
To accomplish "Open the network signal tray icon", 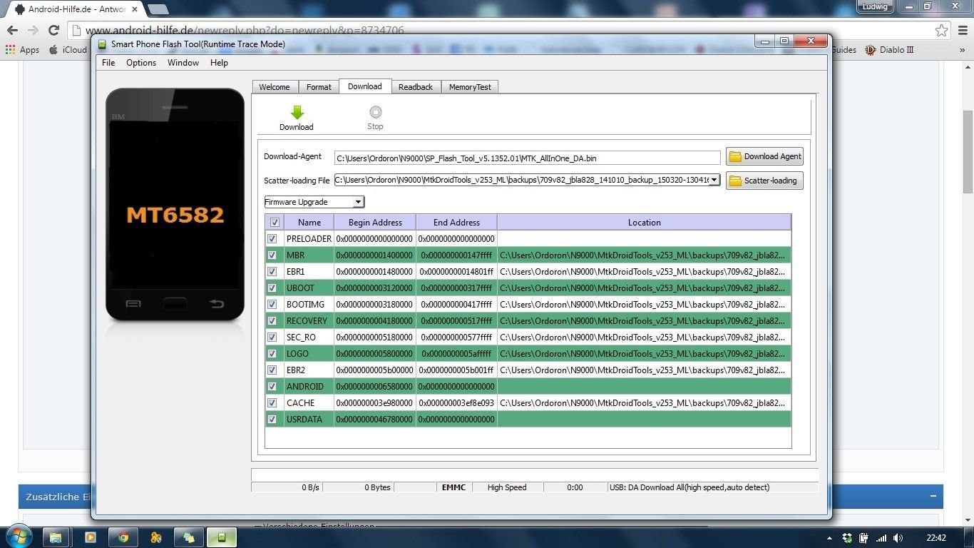I will point(881,538).
